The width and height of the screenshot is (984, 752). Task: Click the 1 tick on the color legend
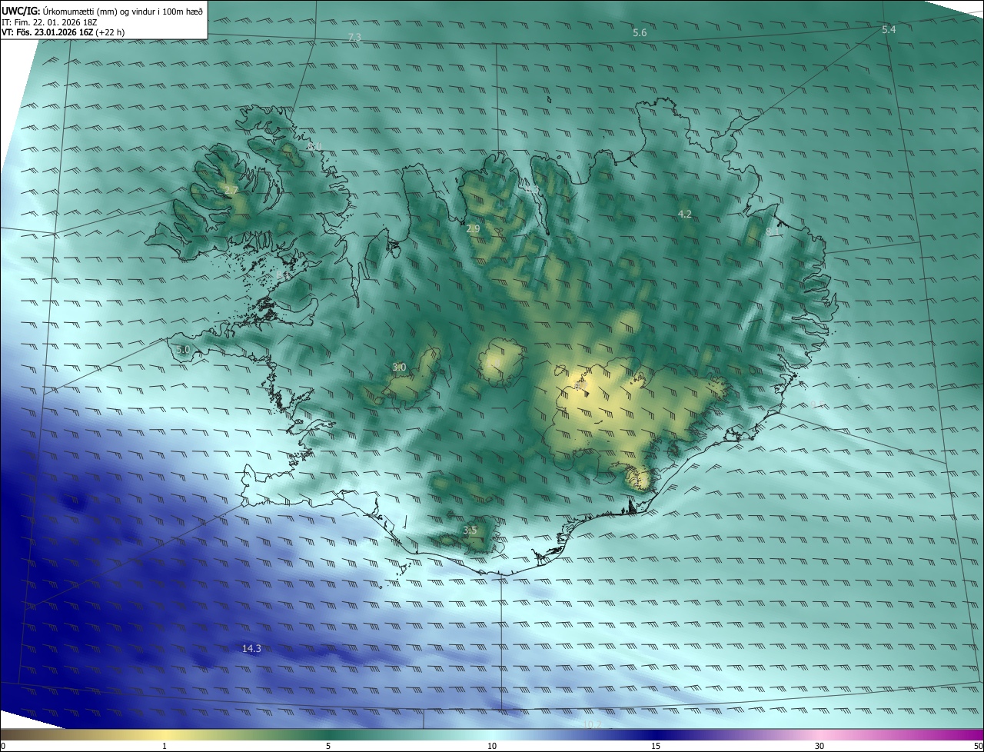point(165,746)
